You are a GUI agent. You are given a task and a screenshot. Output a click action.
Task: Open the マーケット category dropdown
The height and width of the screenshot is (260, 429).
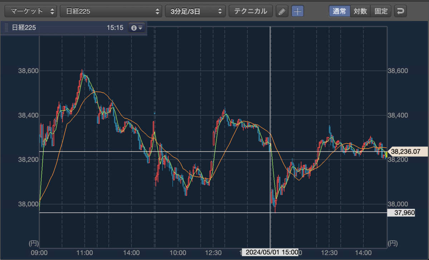[31, 11]
